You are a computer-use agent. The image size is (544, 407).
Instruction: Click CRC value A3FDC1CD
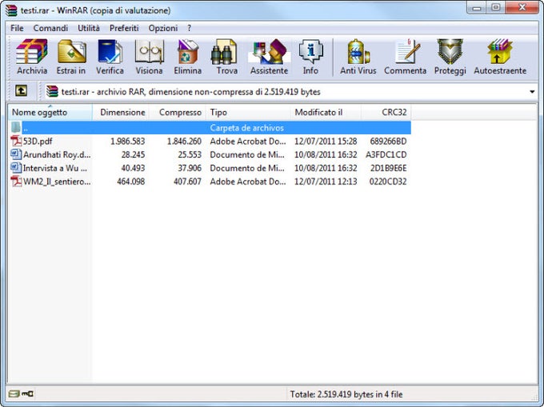pos(386,154)
